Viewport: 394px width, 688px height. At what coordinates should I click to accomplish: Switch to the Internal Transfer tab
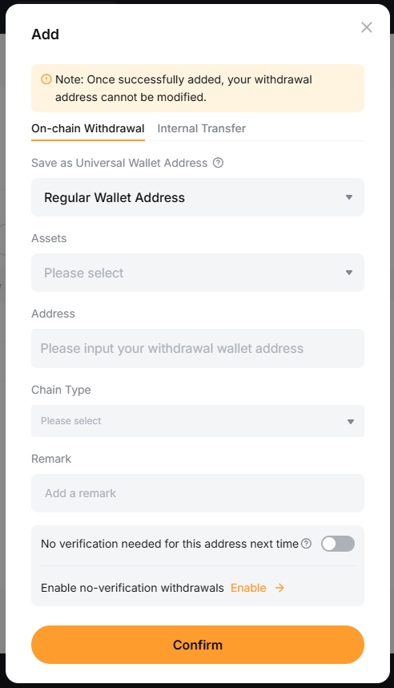[x=202, y=128]
